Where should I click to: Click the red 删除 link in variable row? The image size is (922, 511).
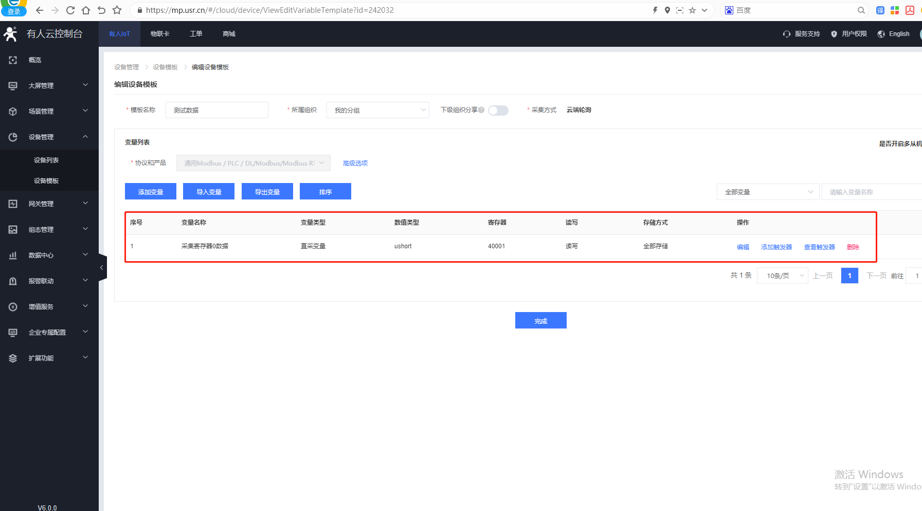(853, 247)
